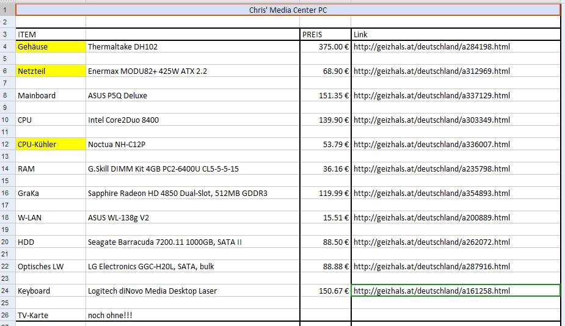Select the Mainboard cell
Viewport: 565px width, 326px height.
(51, 95)
